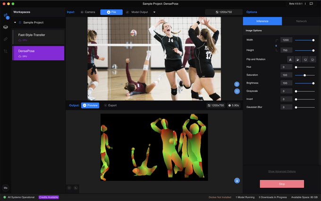Click the first Flip and Rotation icon
This screenshot has width=321, height=201.
point(290,60)
